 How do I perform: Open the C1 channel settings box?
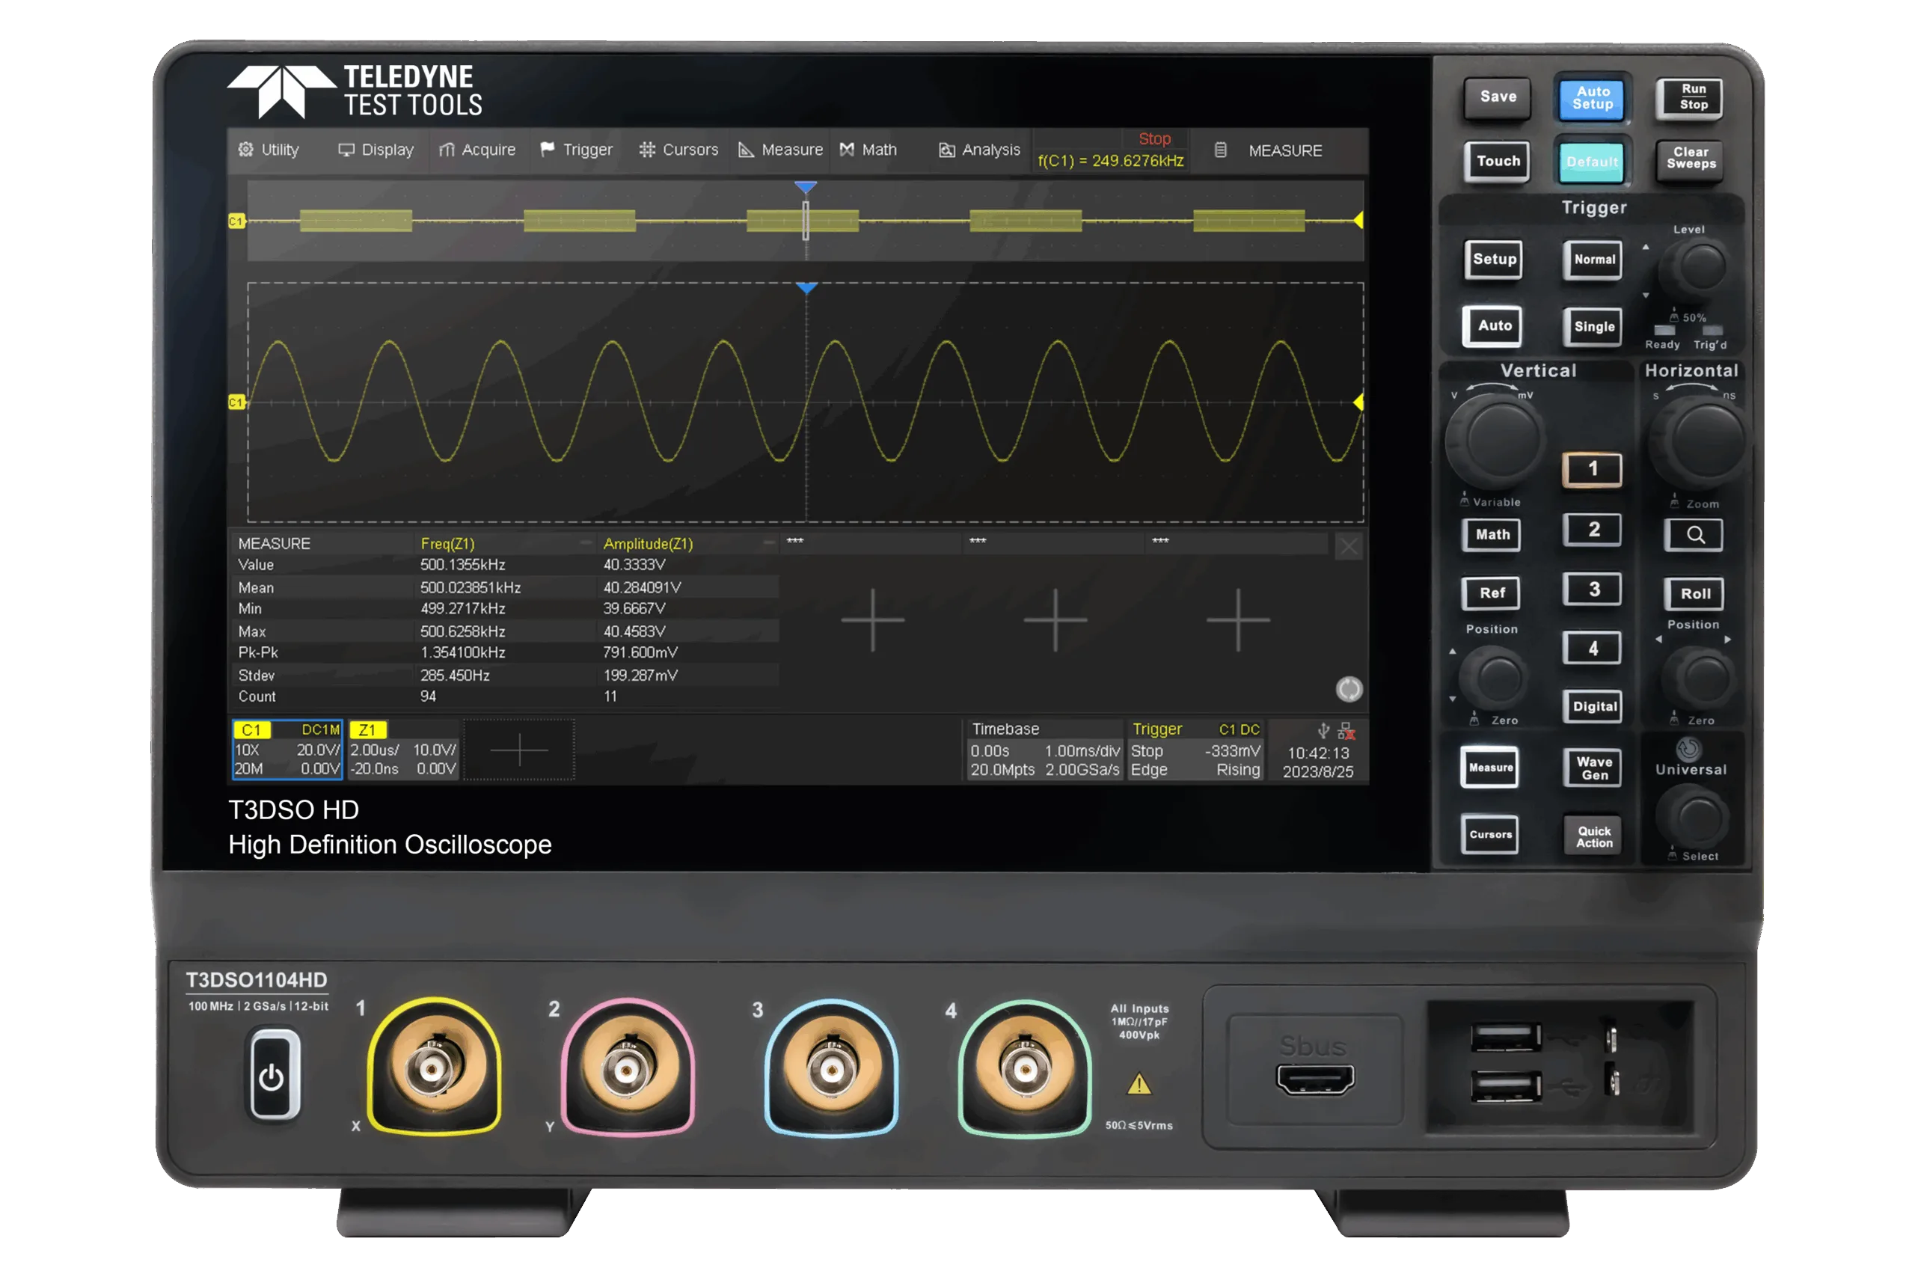coord(287,750)
